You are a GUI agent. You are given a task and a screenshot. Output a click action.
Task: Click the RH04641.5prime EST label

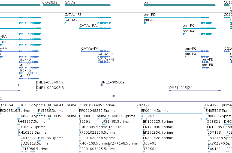[62, 105]
